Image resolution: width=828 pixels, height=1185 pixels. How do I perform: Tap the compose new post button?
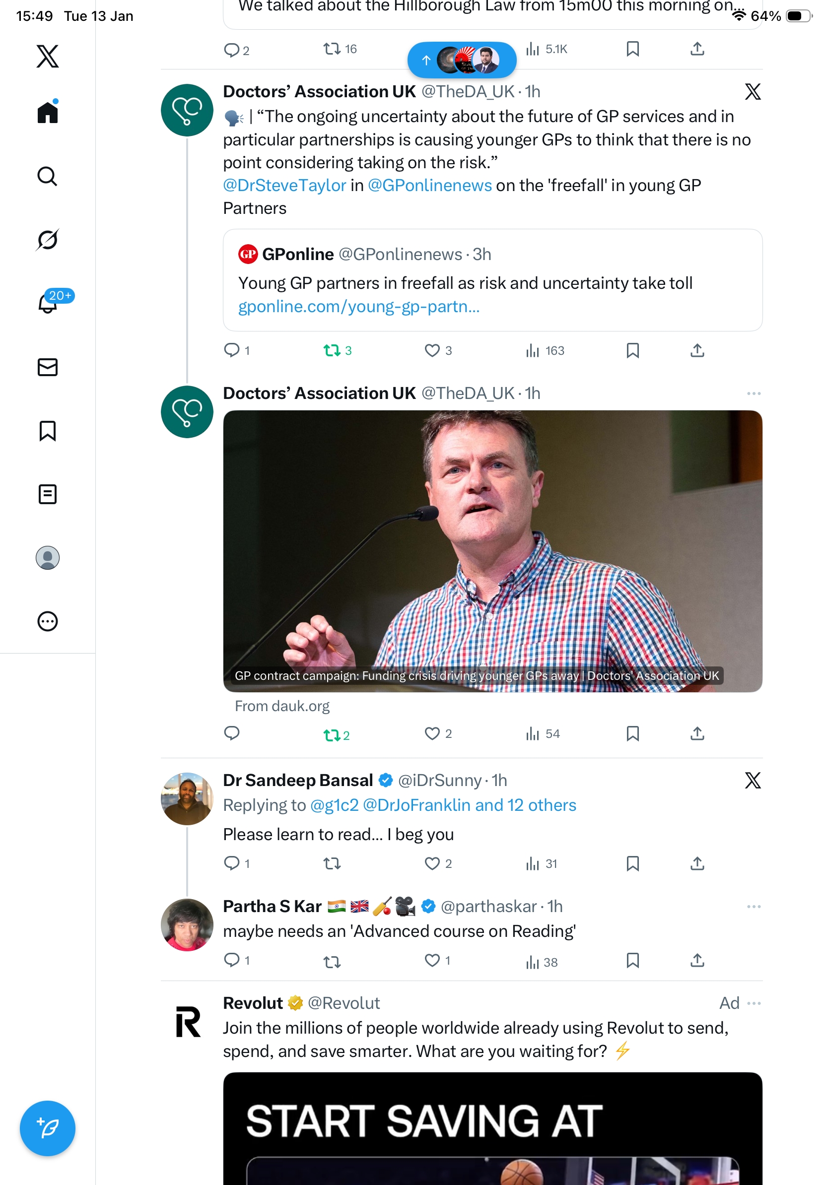tap(48, 1128)
